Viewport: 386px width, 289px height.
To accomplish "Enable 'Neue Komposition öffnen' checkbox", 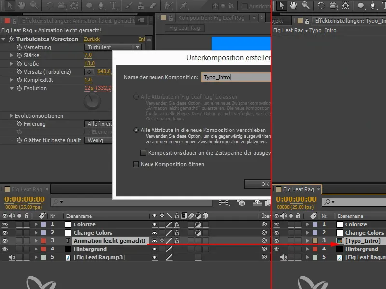I will (x=136, y=164).
